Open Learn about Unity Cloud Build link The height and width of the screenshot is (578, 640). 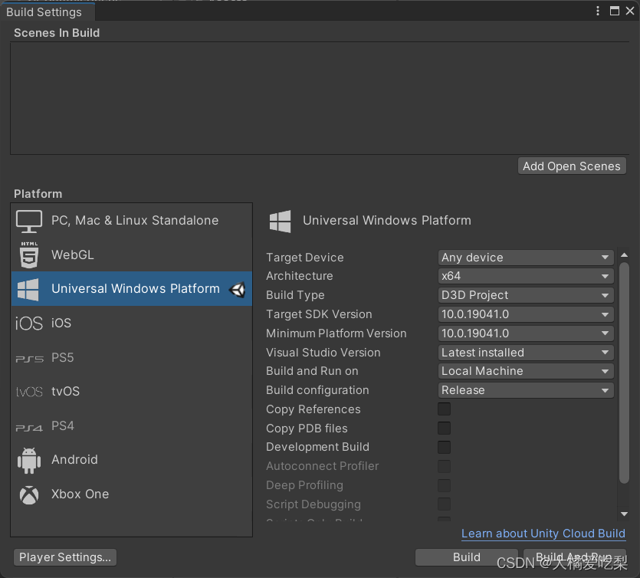(543, 534)
